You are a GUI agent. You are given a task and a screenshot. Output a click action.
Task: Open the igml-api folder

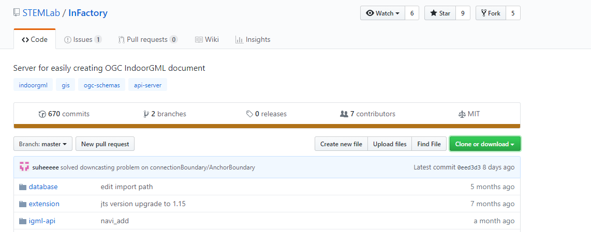click(42, 221)
